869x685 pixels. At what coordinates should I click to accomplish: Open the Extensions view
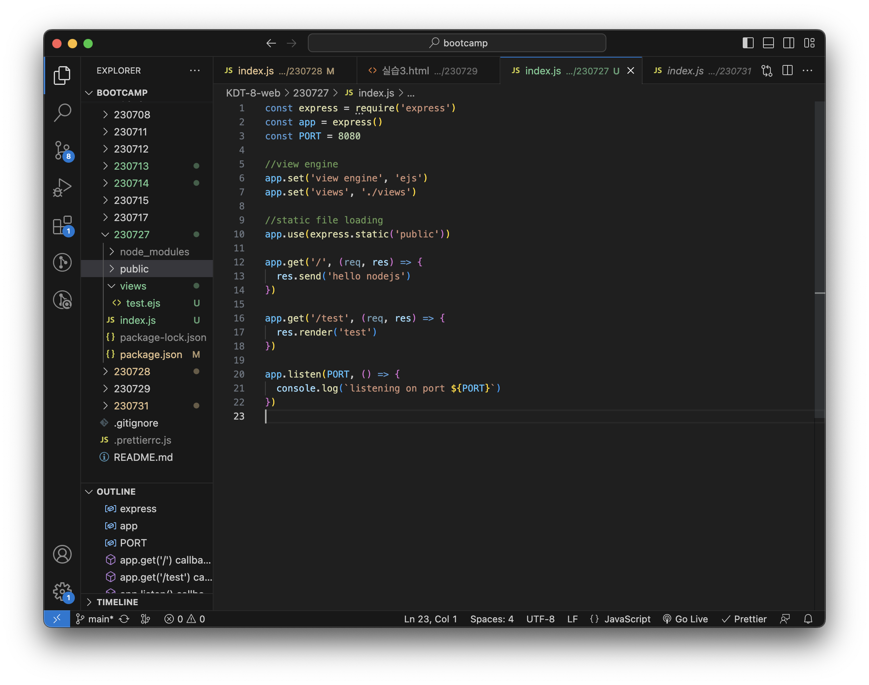(62, 225)
